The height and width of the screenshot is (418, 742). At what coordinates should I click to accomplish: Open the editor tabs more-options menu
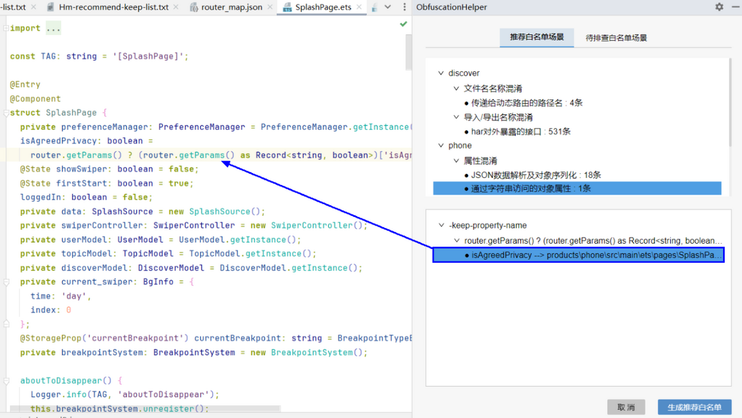point(403,7)
